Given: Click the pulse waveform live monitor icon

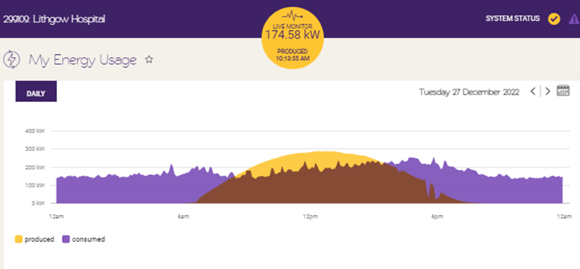Looking at the screenshot, I should point(292,15).
